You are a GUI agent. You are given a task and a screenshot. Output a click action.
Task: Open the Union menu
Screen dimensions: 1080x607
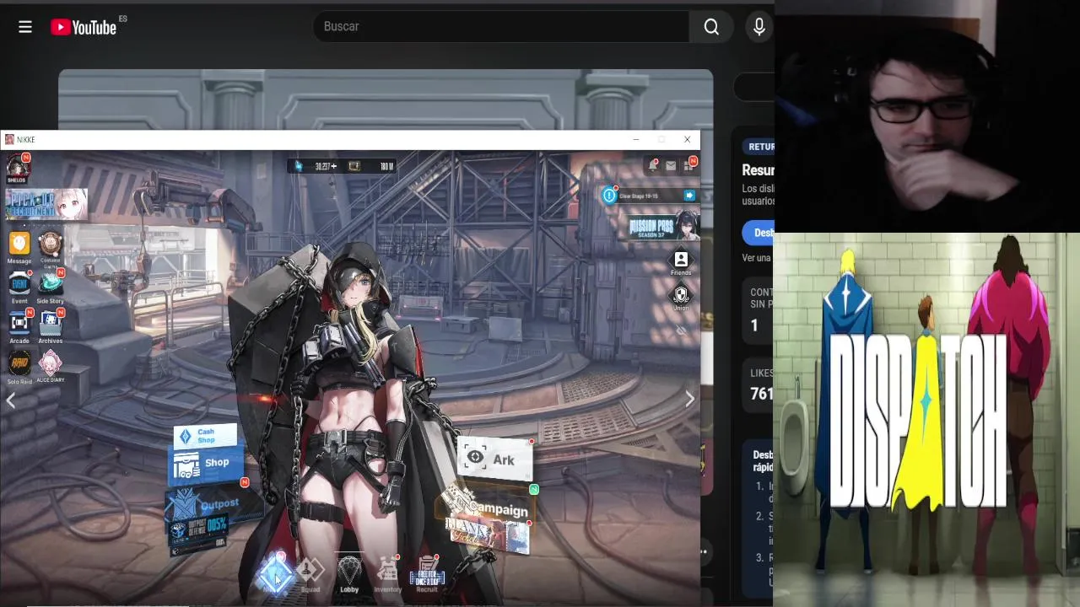point(681,297)
